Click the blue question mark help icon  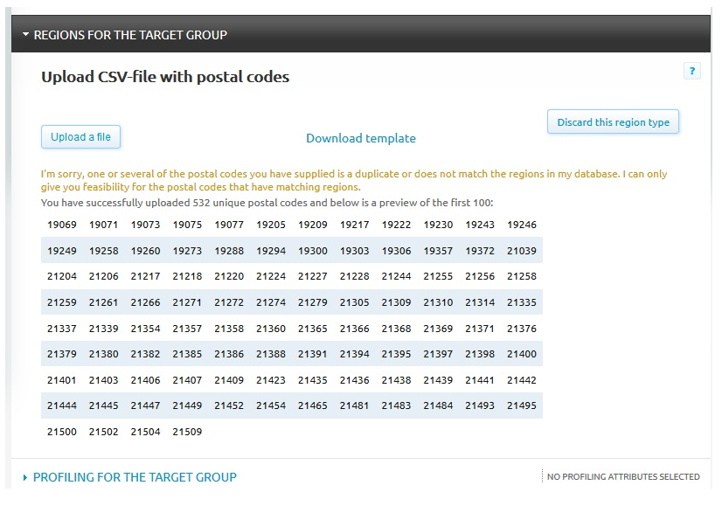(x=691, y=71)
